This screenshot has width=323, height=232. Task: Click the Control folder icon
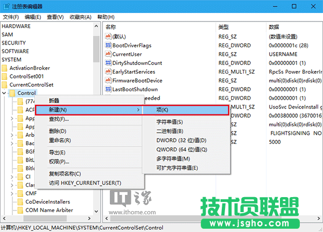click(12, 93)
